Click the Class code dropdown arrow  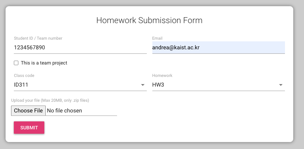pyautogui.click(x=142, y=85)
